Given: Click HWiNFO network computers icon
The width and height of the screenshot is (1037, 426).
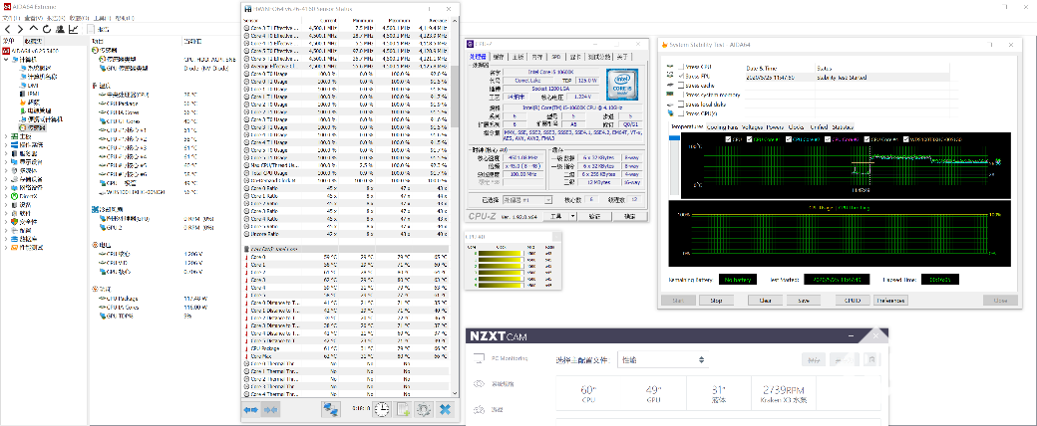Looking at the screenshot, I should pyautogui.click(x=331, y=409).
